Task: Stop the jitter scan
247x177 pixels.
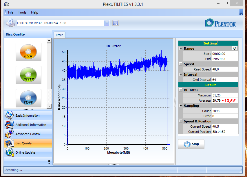Action: [x=191, y=144]
